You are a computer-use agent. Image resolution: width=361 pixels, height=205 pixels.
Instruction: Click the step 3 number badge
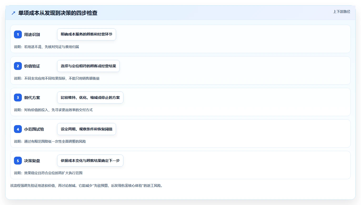pos(18,98)
